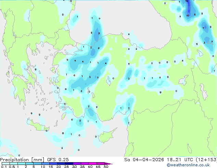This screenshot has width=217, height=168.
Task: Click the 'Precipitation [mm]' title text
Action: tap(22, 160)
